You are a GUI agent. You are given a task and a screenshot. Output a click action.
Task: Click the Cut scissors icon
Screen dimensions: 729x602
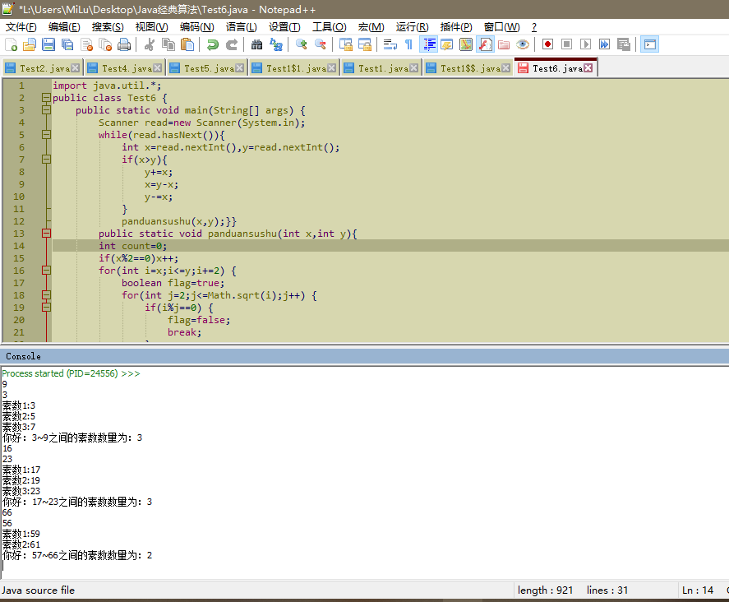(150, 44)
